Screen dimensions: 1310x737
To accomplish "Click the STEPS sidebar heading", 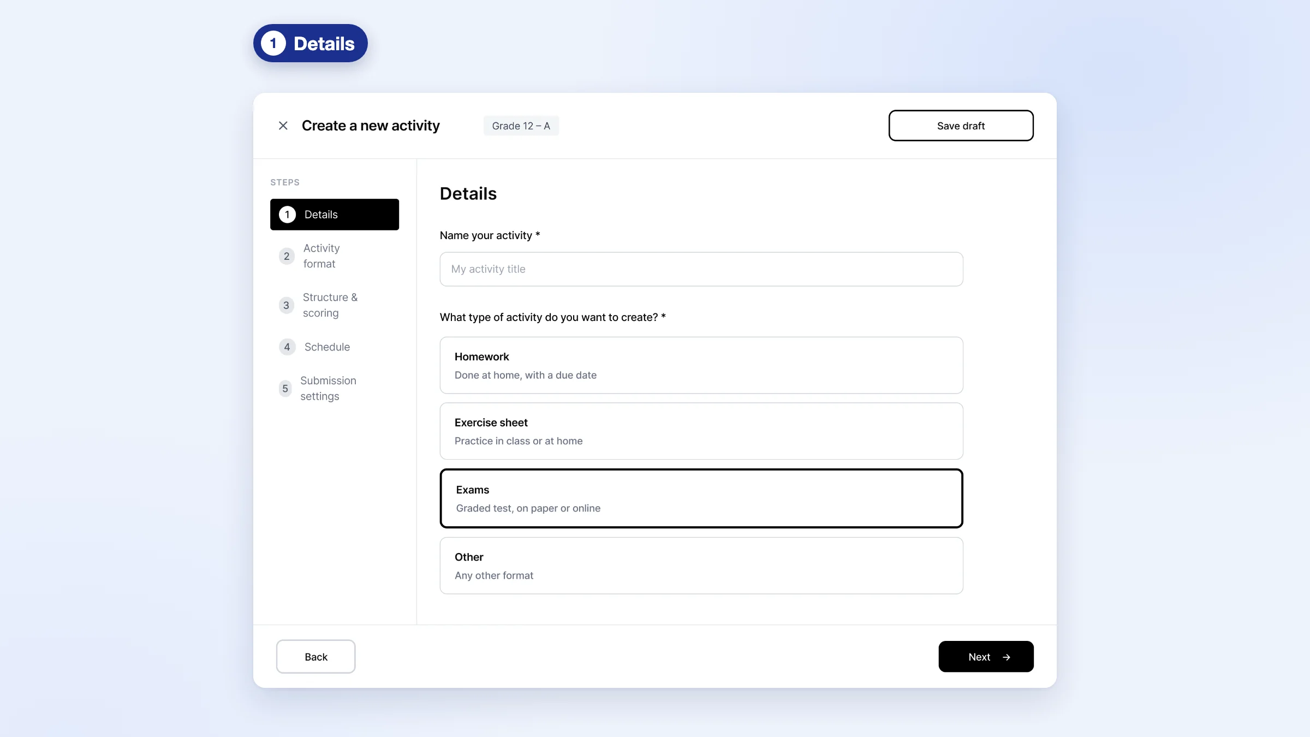I will point(285,182).
